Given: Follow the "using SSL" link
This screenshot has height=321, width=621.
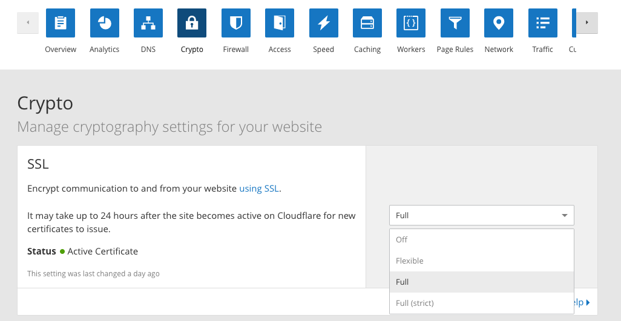Looking at the screenshot, I should tap(259, 189).
